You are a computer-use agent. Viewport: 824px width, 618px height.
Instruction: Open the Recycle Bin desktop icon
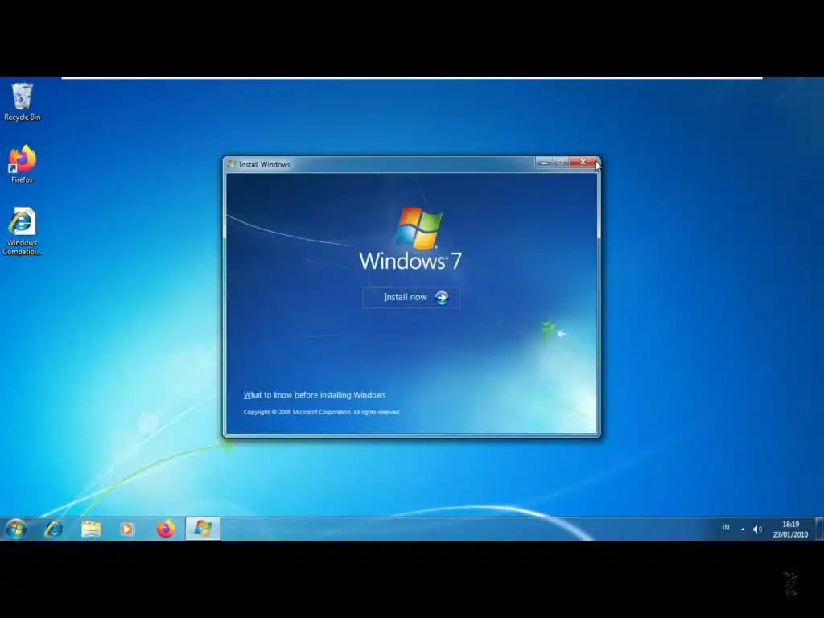(x=22, y=102)
